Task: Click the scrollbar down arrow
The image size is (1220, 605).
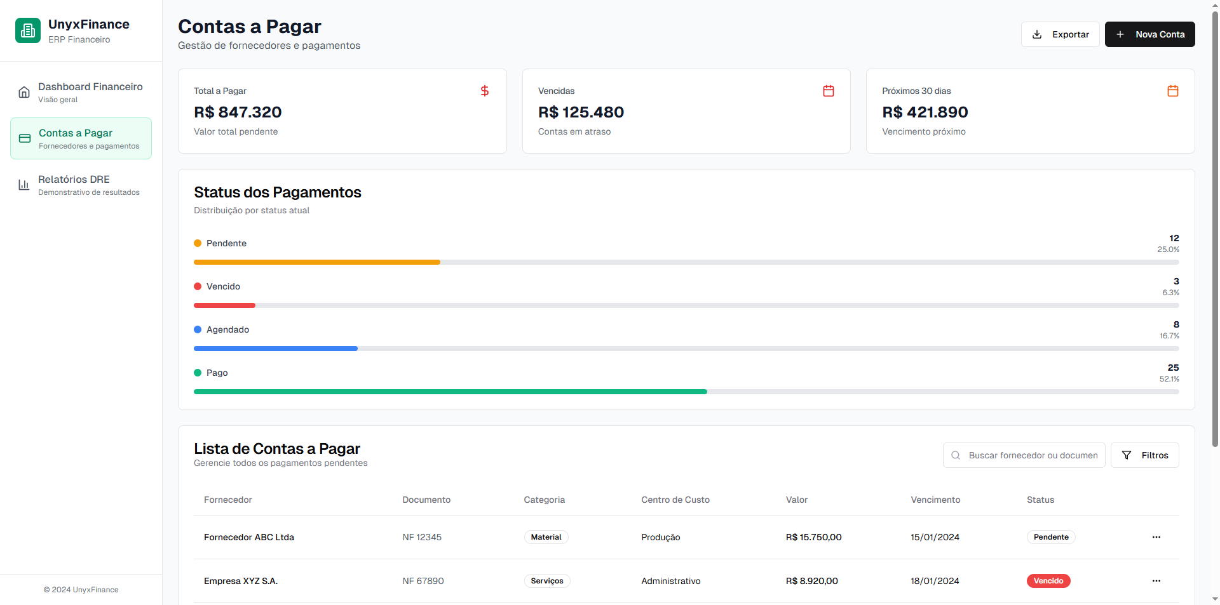Action: pyautogui.click(x=1215, y=599)
